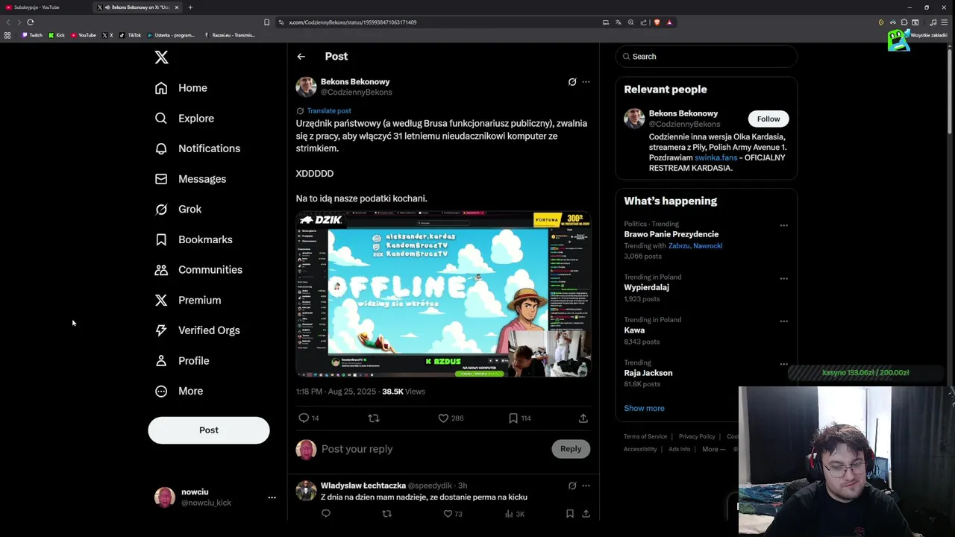Viewport: 955px width, 537px height.
Task: Open more options for Kawa trend
Action: click(783, 321)
